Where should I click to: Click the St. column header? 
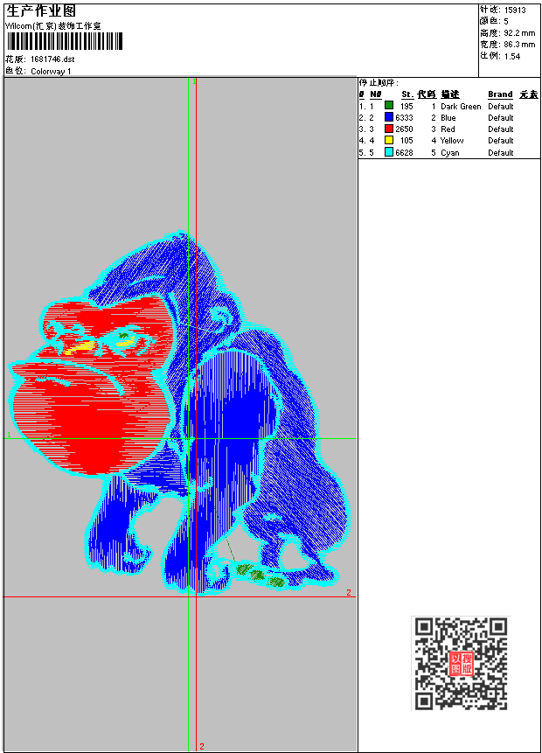tap(407, 94)
